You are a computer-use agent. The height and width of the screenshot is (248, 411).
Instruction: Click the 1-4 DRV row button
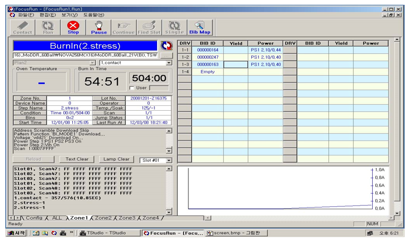[185, 71]
